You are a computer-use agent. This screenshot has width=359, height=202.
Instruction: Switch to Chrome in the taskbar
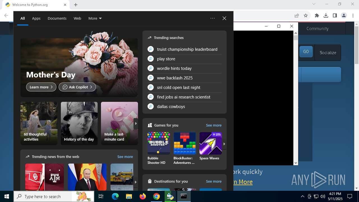coord(157,196)
